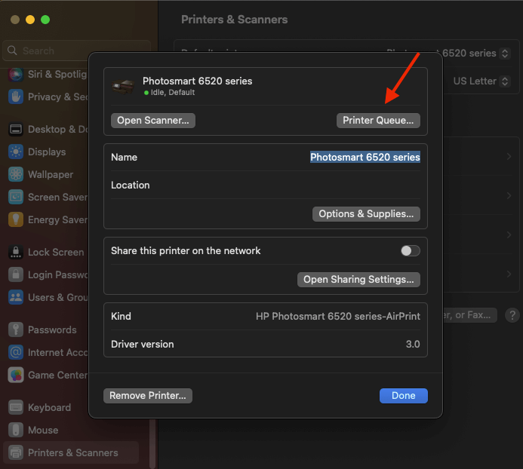The image size is (523, 469).
Task: Go to Passwords settings label
Action: [x=52, y=330]
